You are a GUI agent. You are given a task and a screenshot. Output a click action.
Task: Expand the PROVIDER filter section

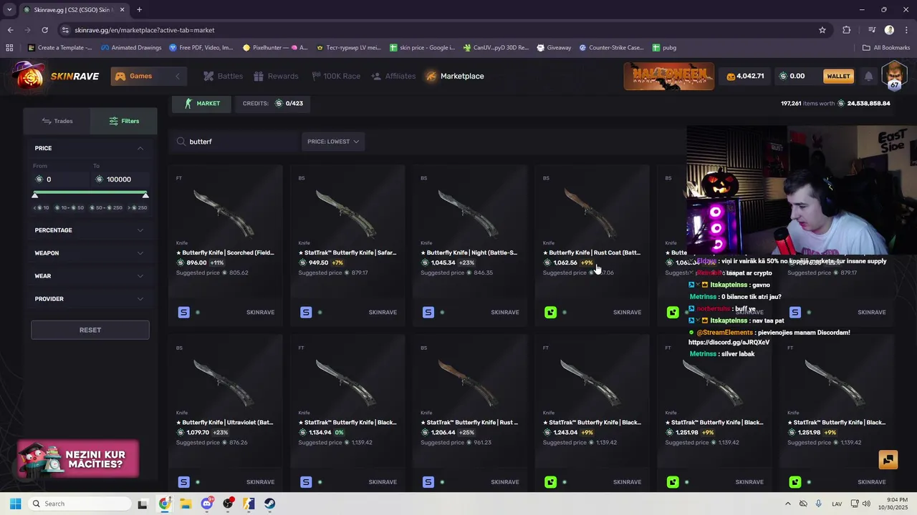coord(90,299)
